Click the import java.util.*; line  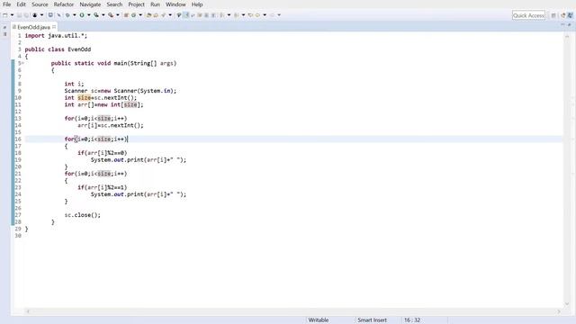tap(56, 36)
